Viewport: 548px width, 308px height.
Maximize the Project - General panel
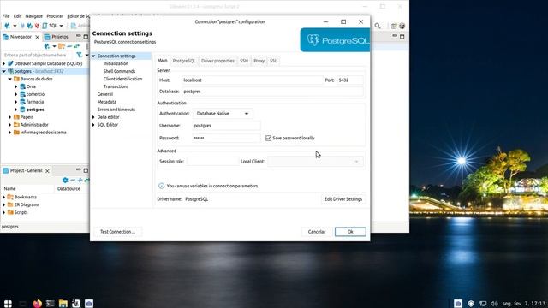point(86,170)
